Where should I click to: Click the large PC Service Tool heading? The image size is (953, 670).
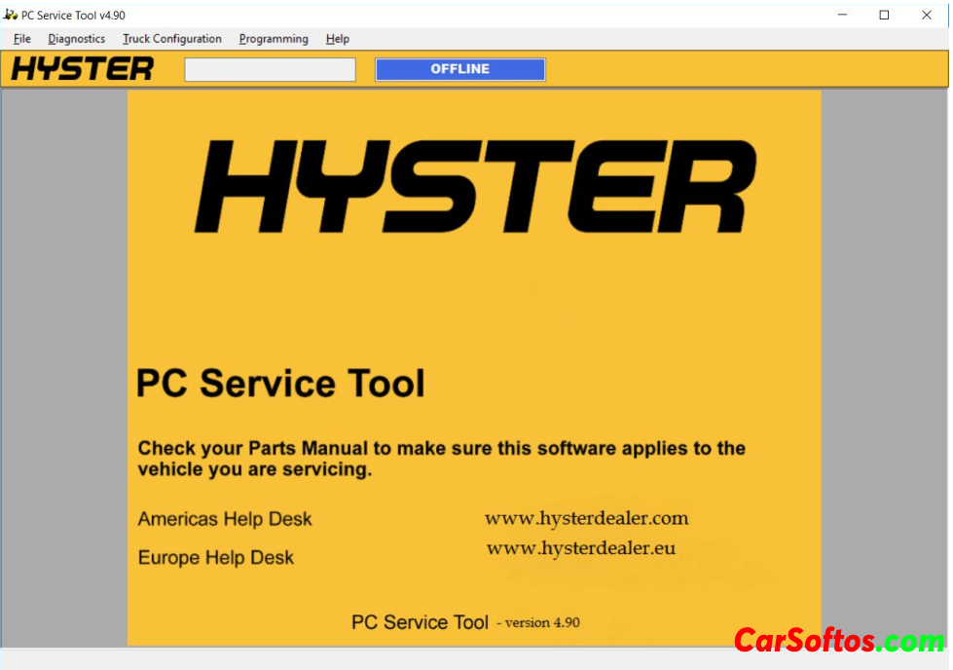[280, 383]
